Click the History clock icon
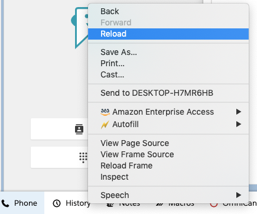The image size is (257, 214). [57, 203]
